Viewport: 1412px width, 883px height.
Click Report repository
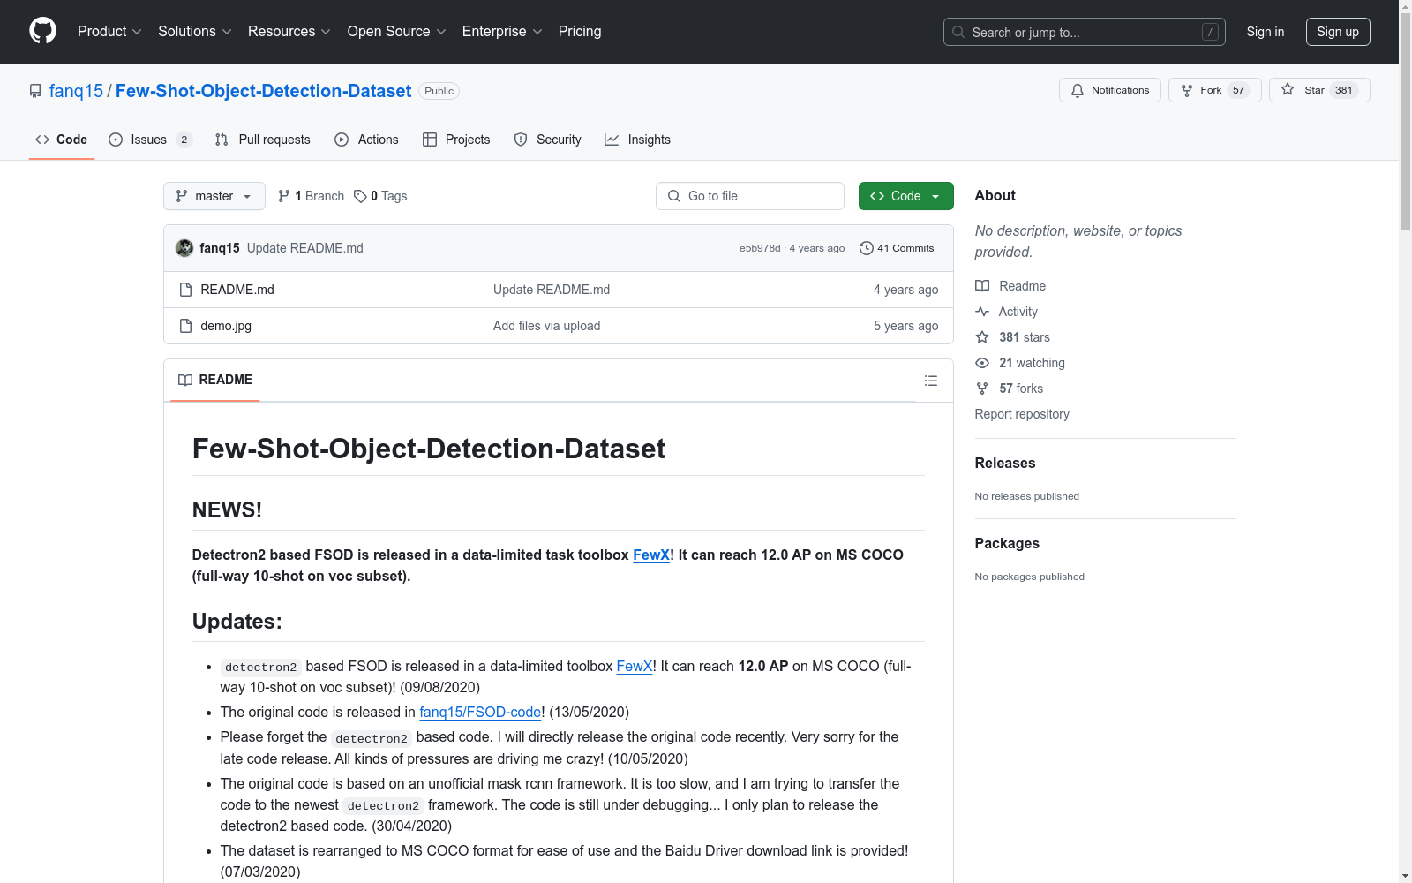(x=1022, y=414)
